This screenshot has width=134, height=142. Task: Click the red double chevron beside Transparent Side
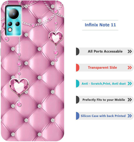click(130, 68)
